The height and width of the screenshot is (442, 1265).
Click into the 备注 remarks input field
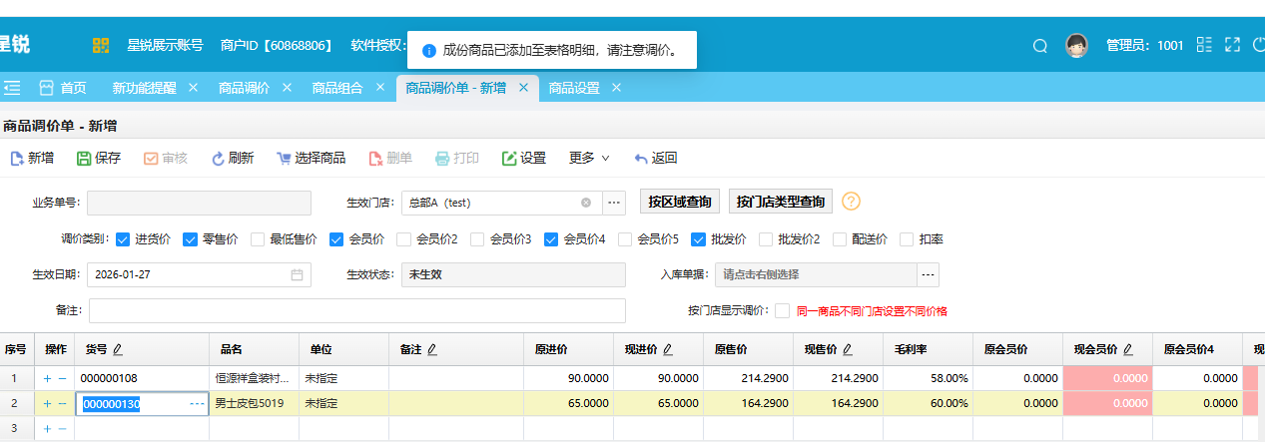pos(356,310)
